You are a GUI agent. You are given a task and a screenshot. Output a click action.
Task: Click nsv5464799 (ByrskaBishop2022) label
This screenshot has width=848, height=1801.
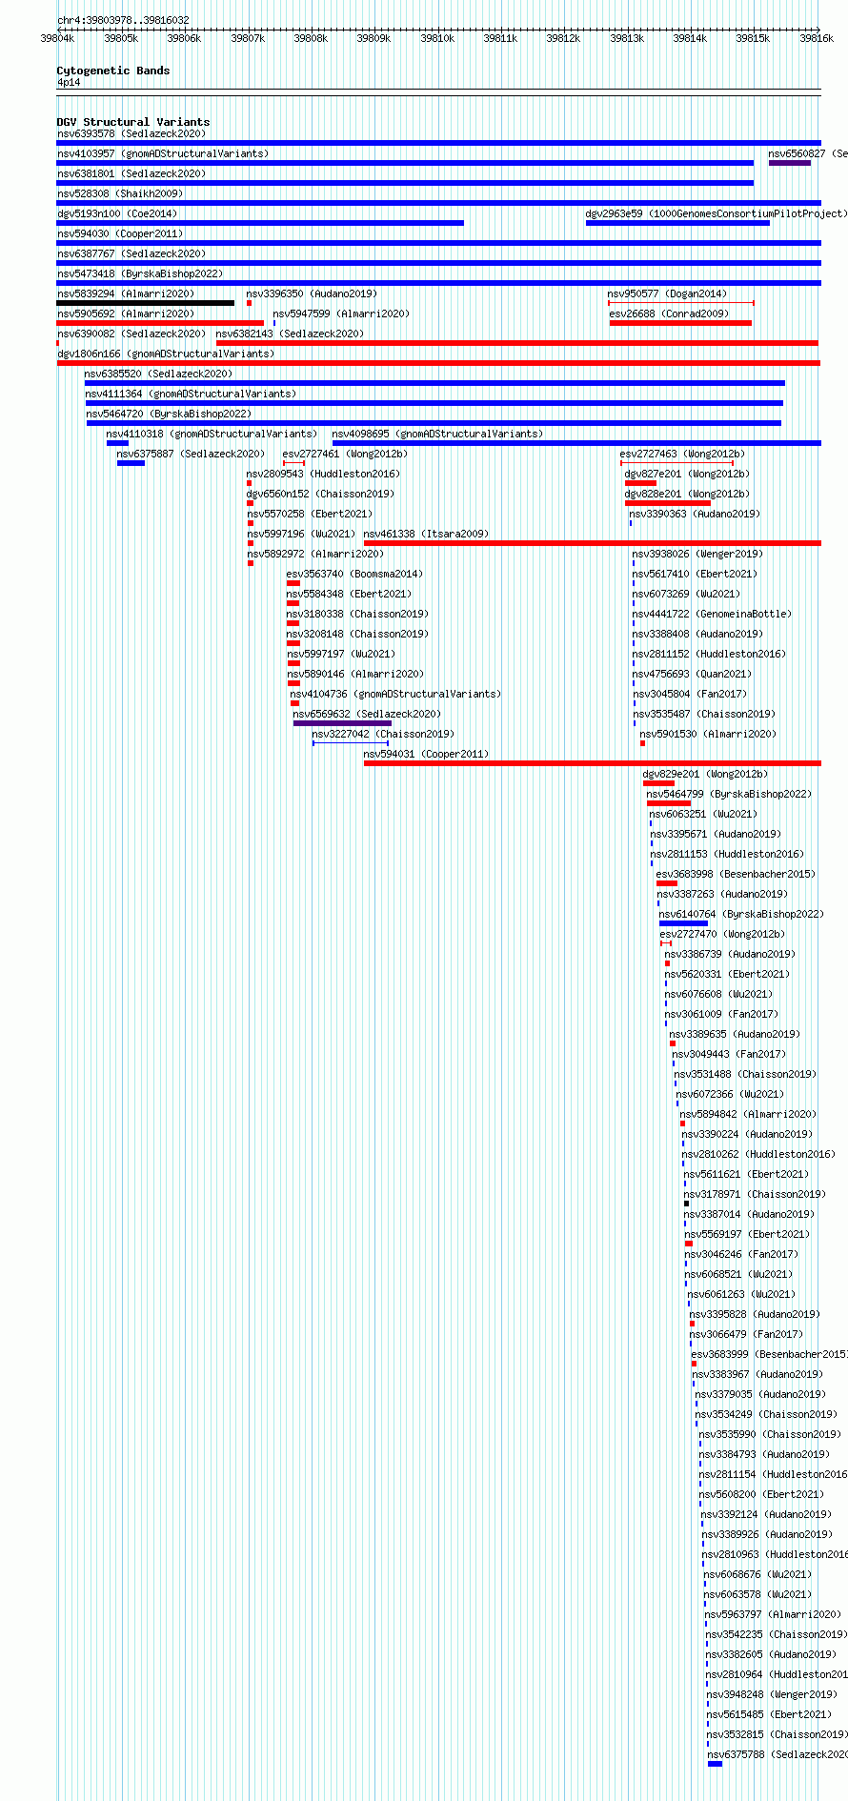point(729,794)
